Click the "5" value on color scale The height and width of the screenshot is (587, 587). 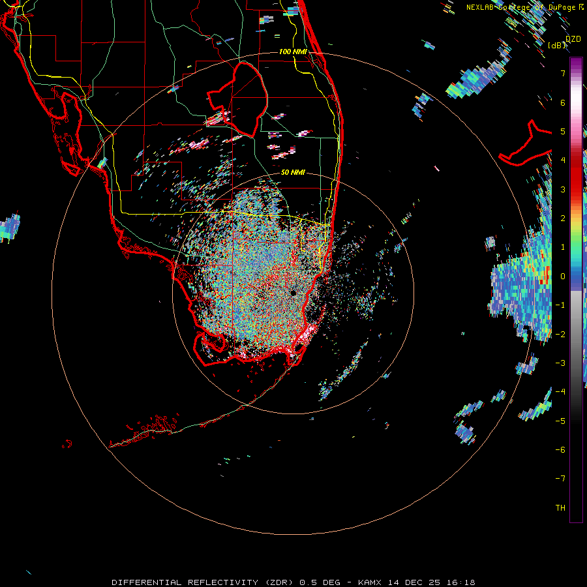[563, 131]
